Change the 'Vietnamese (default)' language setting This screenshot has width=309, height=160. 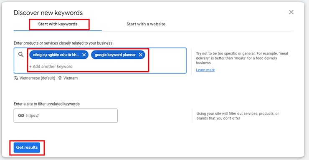coord(37,78)
